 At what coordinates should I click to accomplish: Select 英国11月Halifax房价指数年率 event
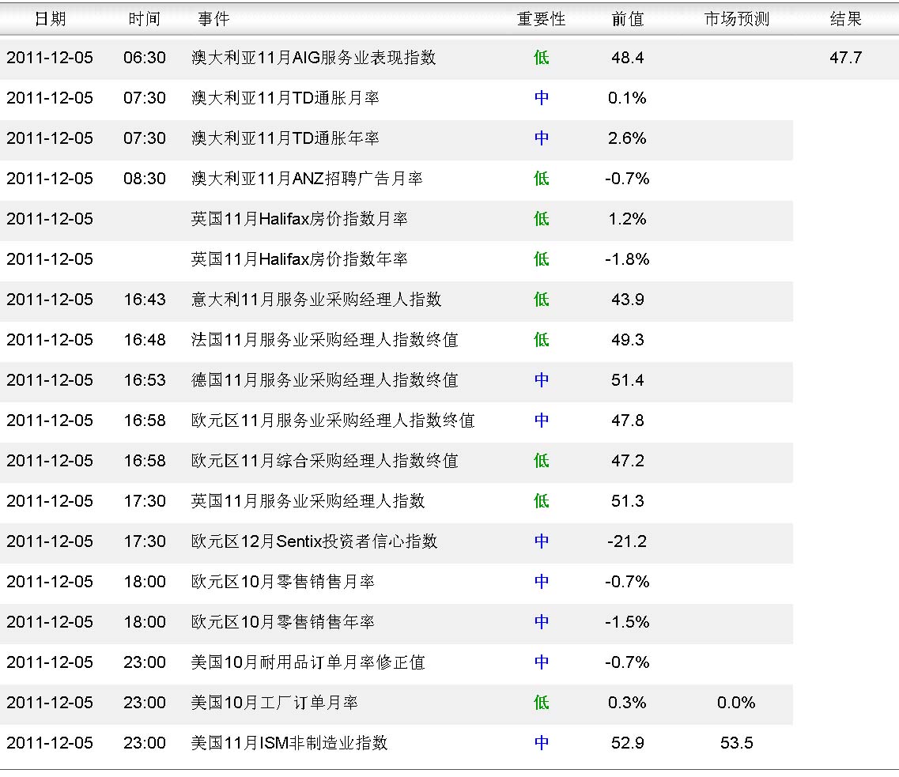click(300, 259)
